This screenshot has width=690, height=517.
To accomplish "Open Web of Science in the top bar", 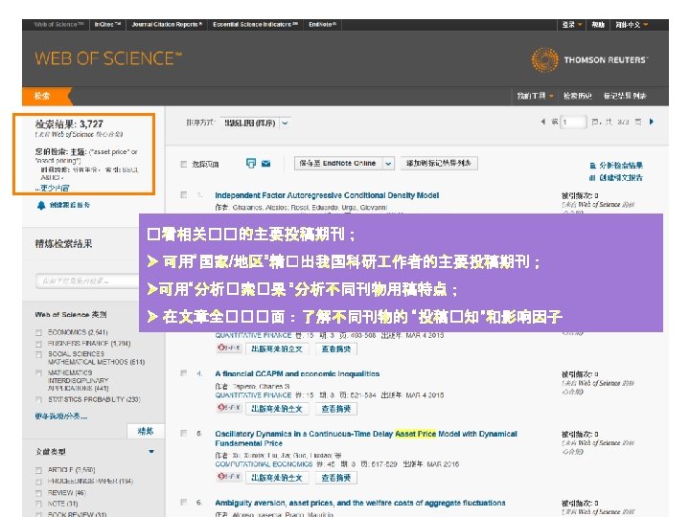I will 58,25.
